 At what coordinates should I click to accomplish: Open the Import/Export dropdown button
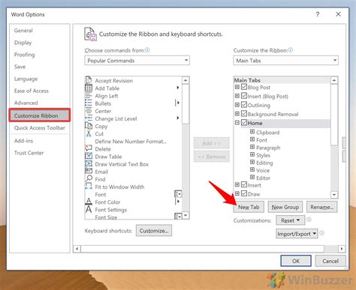click(297, 234)
